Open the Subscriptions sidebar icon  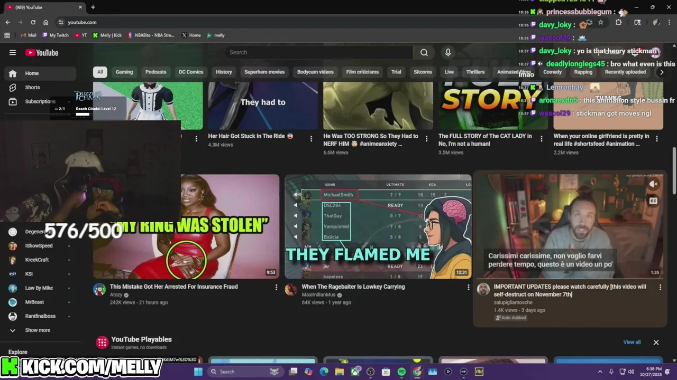13,101
